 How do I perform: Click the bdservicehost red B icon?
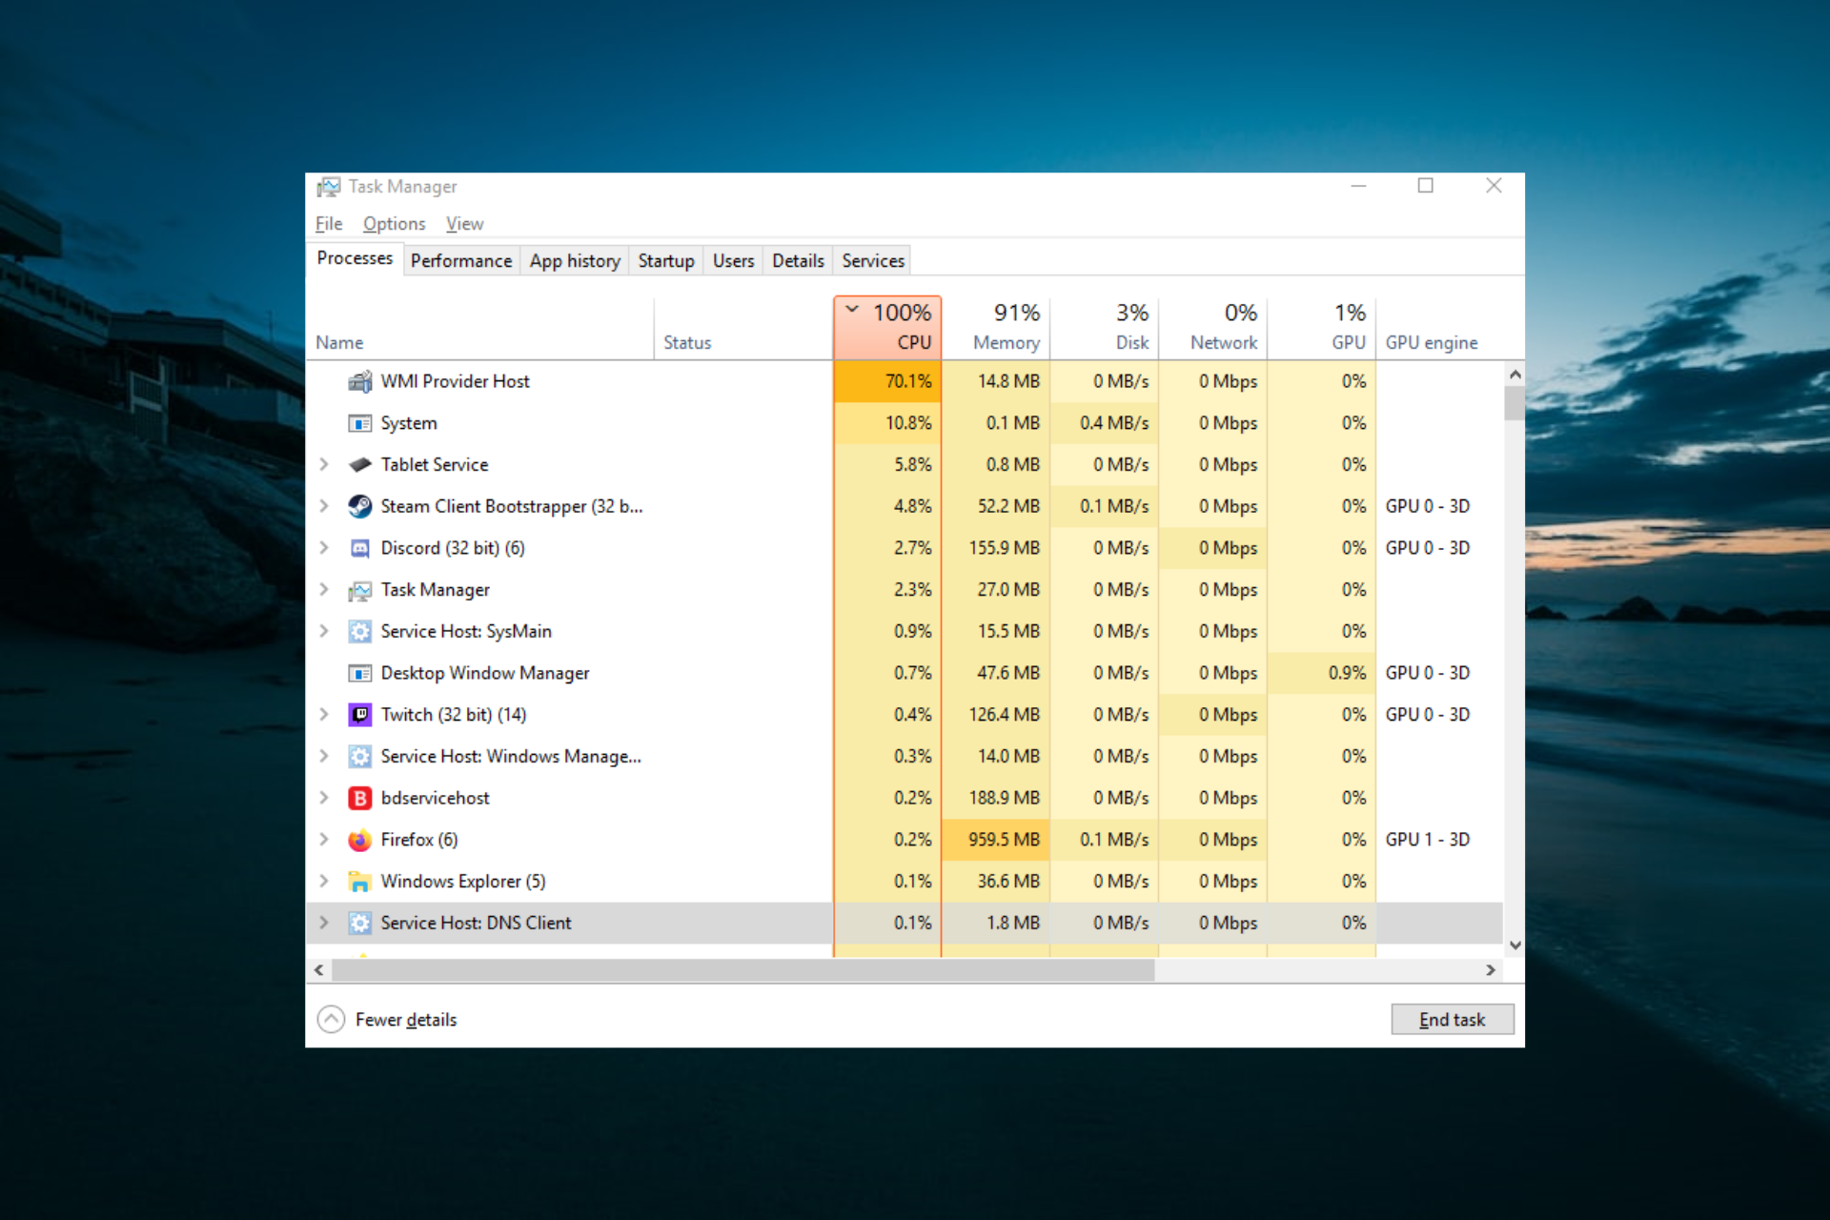point(360,798)
